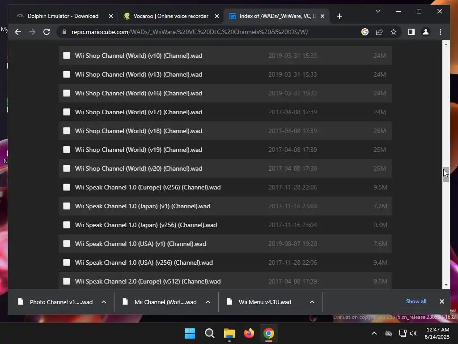Check Wii Speak Channel 1.0 (Europe) (v256) checkbox
The width and height of the screenshot is (458, 344).
pos(67,187)
